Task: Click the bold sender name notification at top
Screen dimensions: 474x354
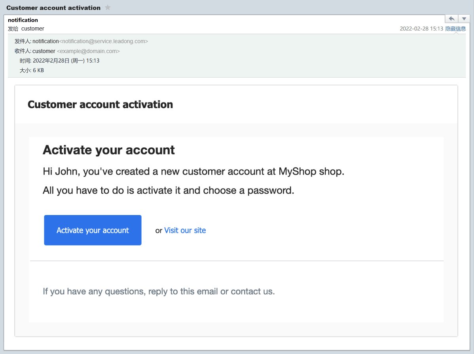Action: [x=23, y=20]
